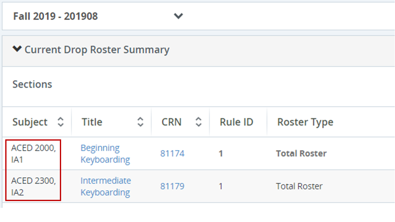395x222 pixels.
Task: Open the Intermediate Keyboarding link
Action: [x=106, y=186]
